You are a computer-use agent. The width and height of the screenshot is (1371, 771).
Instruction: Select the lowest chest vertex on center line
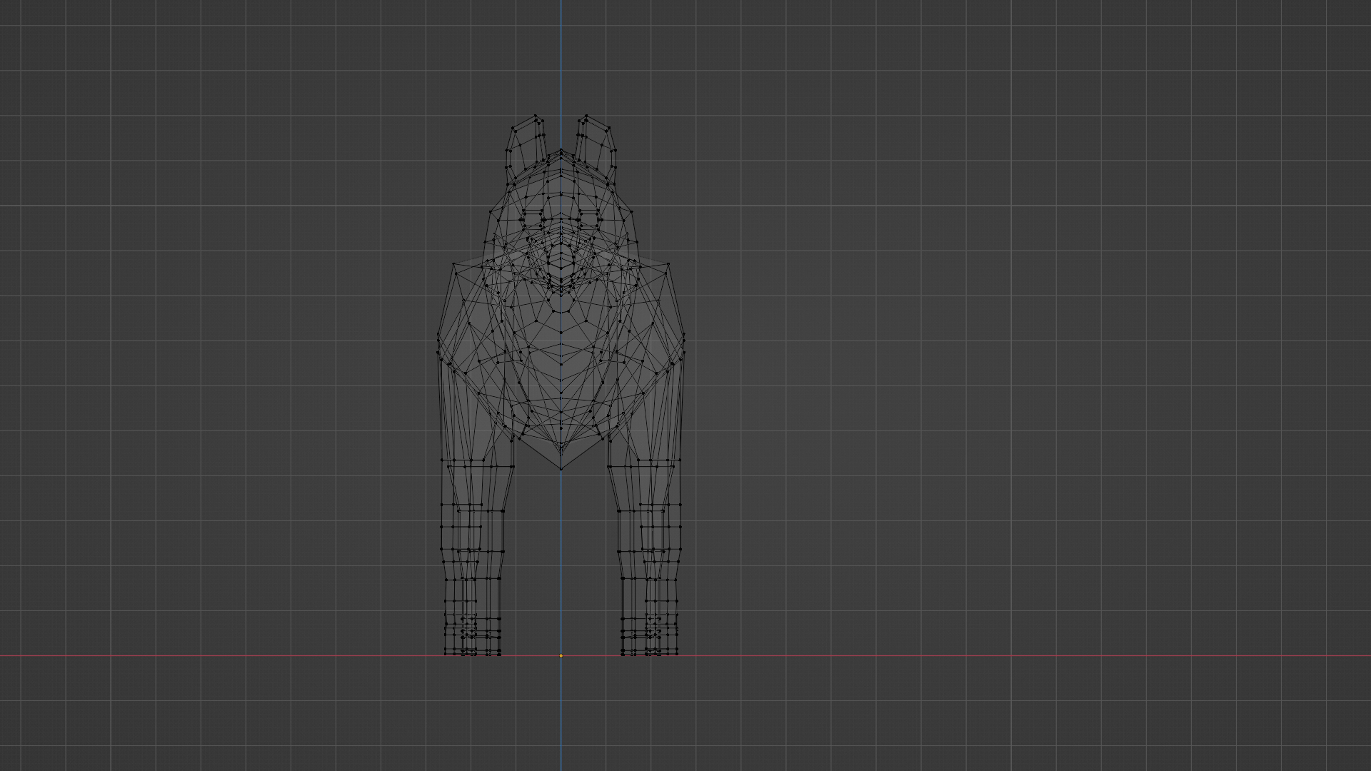point(561,469)
